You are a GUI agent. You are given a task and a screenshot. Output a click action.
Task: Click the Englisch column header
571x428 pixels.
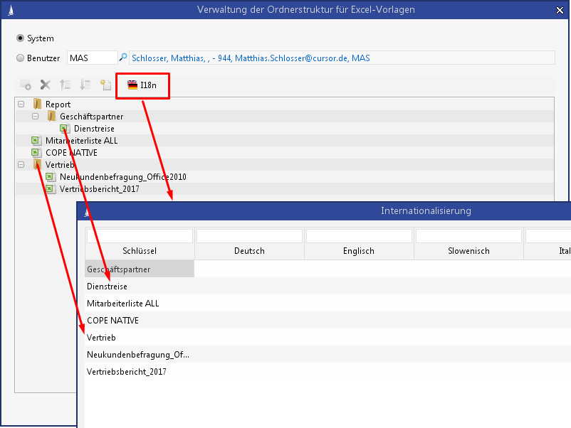click(x=358, y=251)
